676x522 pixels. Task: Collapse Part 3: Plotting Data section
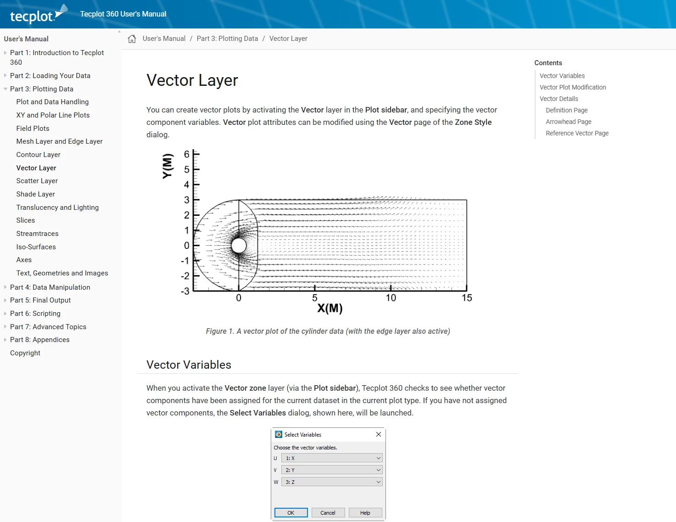tap(6, 89)
